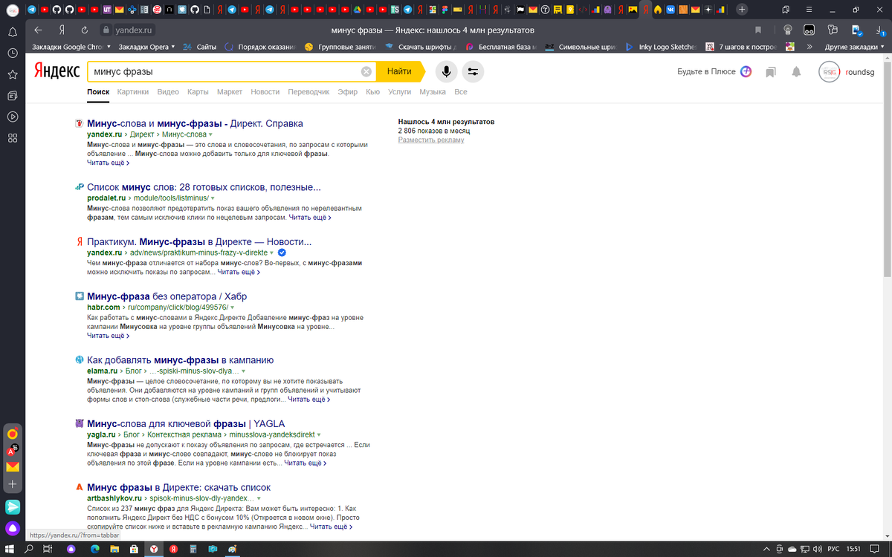Image resolution: width=892 pixels, height=557 pixels.
Task: Open Минус фразы в Директе: скачать список
Action: click(178, 487)
